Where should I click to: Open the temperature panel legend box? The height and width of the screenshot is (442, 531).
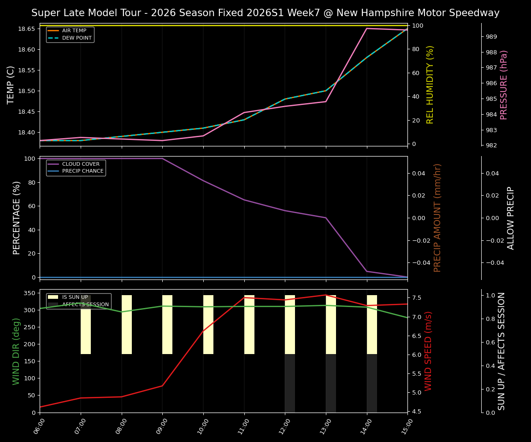tap(69, 34)
